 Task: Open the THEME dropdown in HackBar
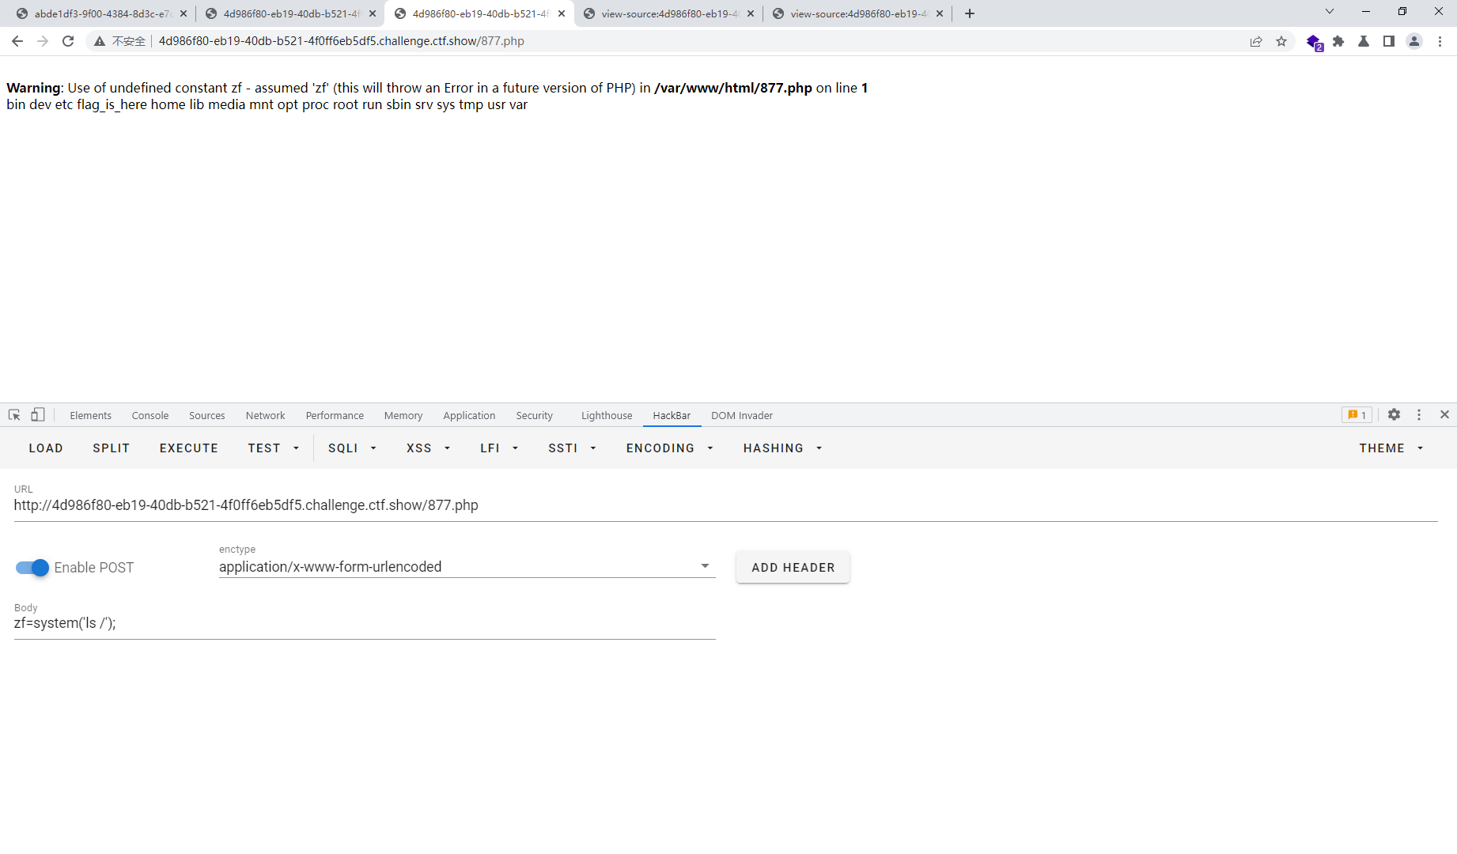pyautogui.click(x=1391, y=448)
